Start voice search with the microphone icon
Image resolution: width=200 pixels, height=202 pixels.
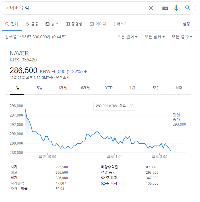[x=176, y=8]
